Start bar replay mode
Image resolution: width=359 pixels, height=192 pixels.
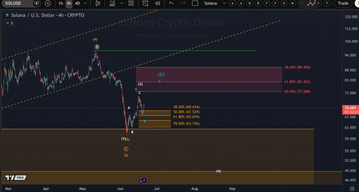tap(157, 4)
